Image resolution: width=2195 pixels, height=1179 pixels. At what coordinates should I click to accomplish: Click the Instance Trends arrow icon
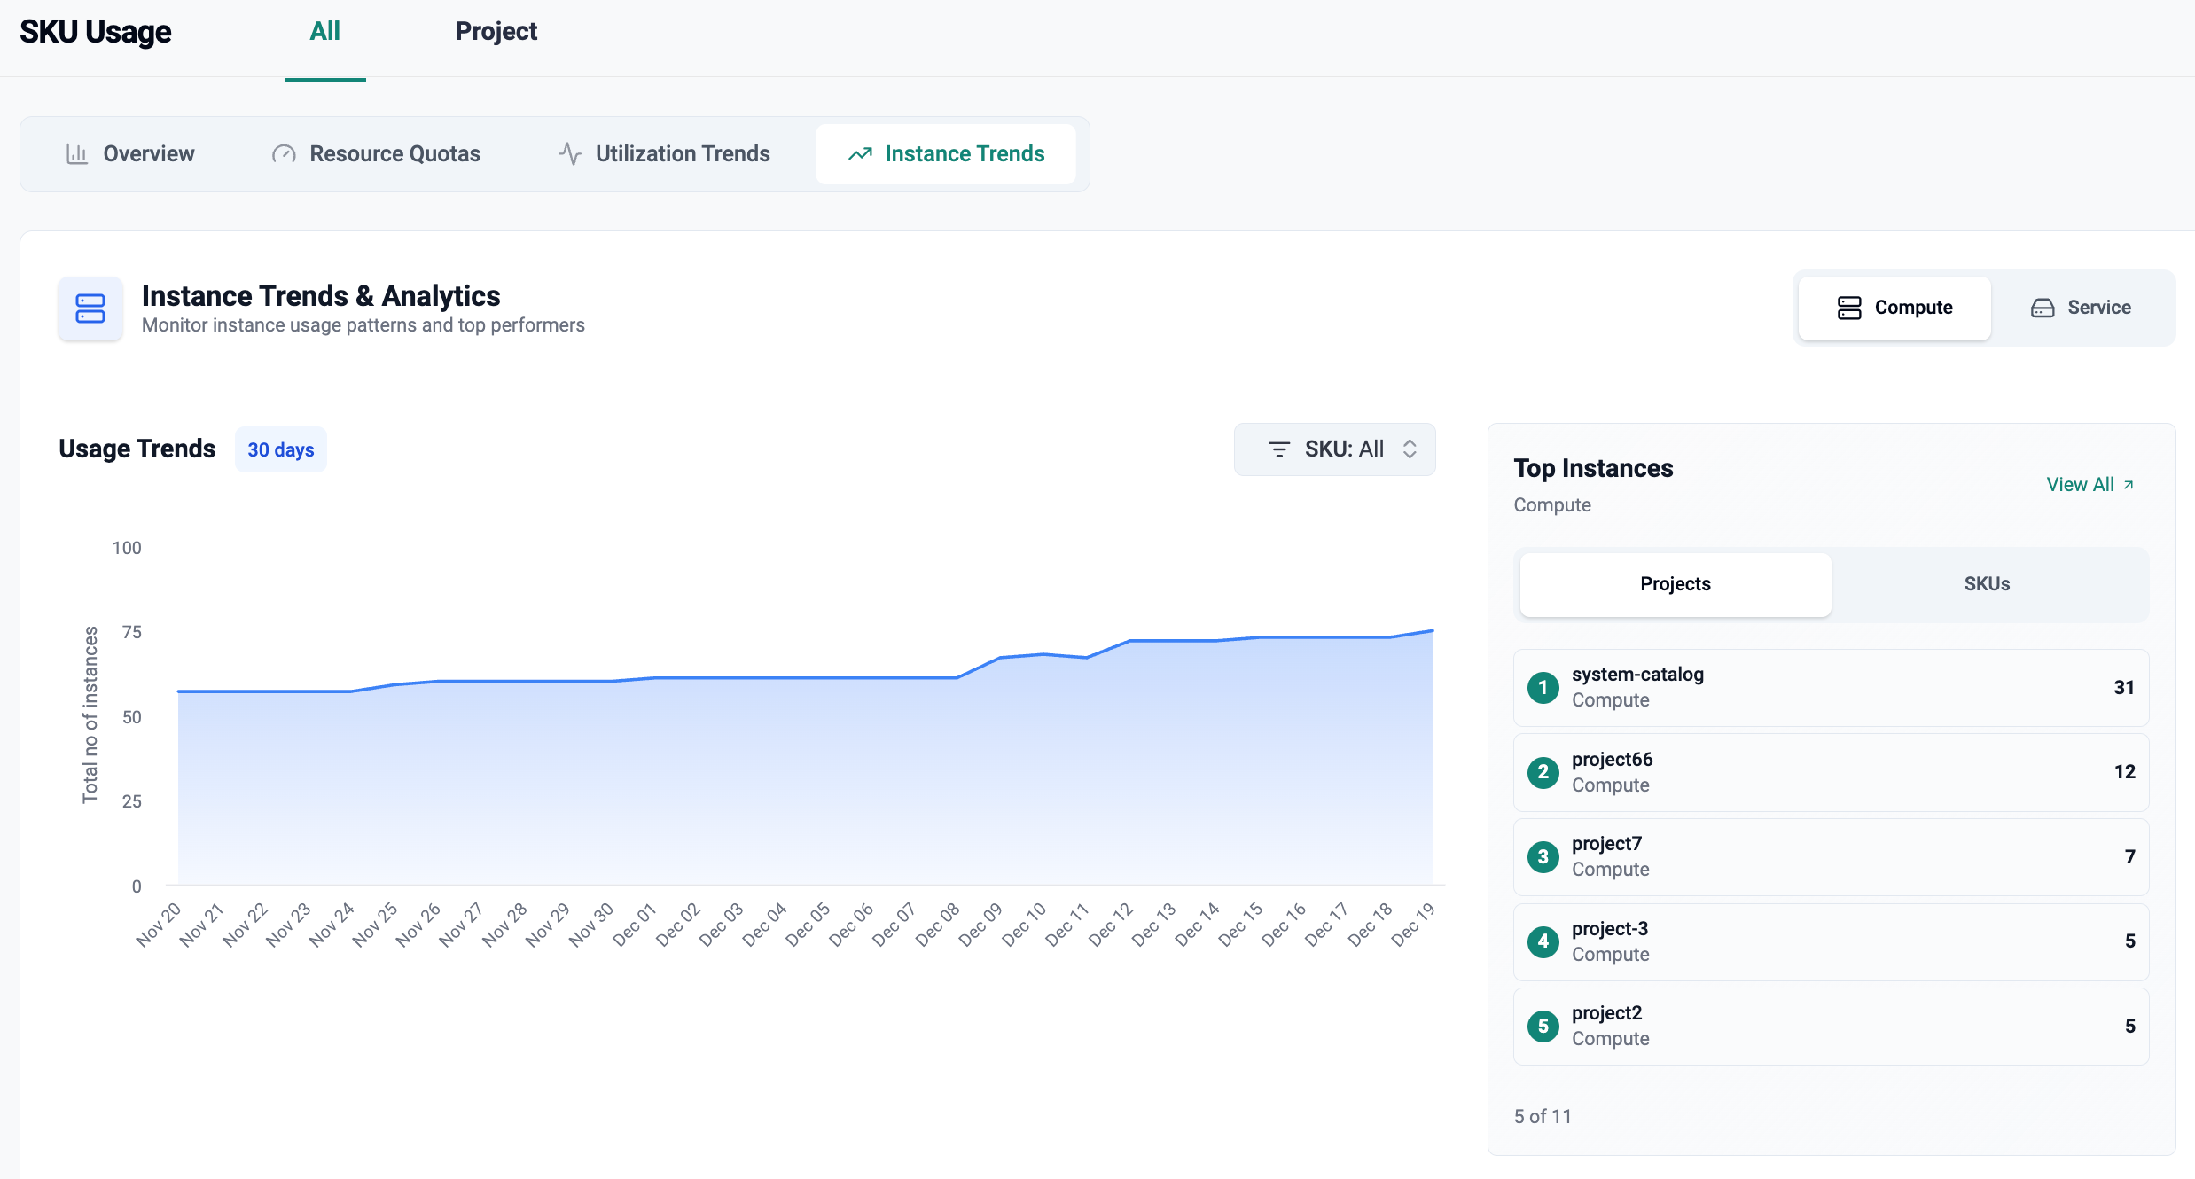[860, 154]
